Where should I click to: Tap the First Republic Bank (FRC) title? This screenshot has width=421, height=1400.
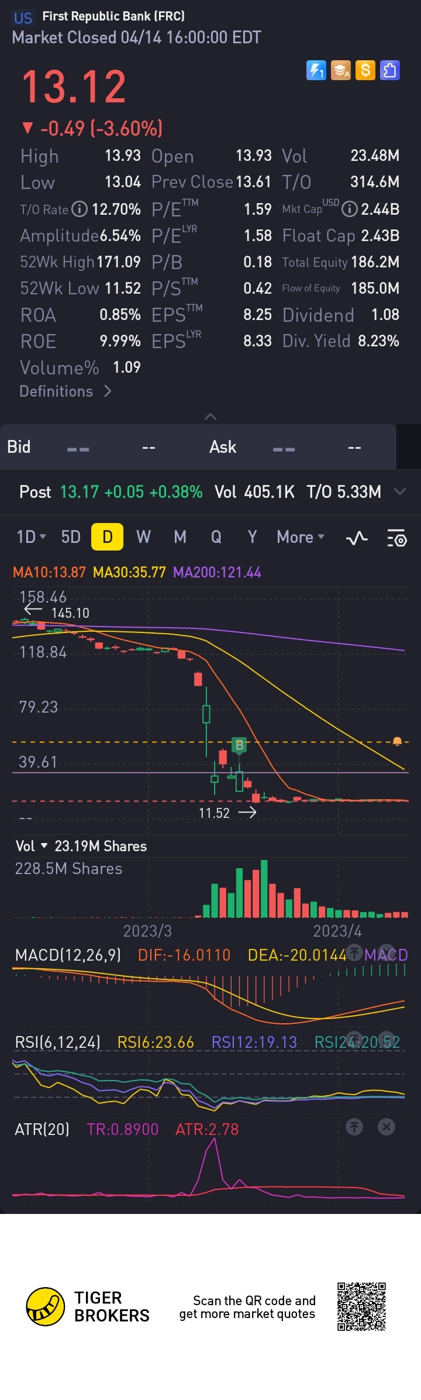pos(113,16)
